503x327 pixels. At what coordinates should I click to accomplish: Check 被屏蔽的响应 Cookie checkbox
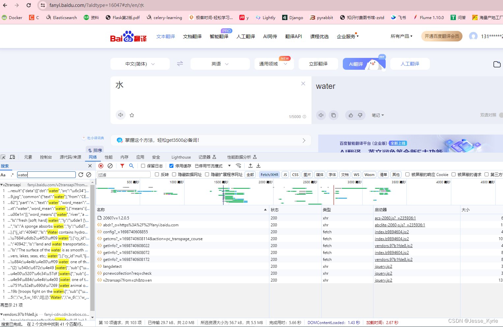coord(407,174)
